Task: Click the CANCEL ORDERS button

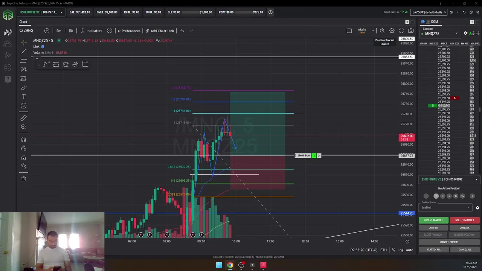Action: [x=449, y=242]
